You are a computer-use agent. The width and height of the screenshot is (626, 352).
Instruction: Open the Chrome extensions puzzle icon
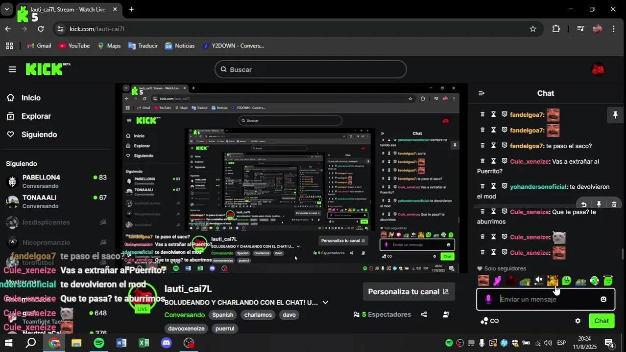(556, 29)
